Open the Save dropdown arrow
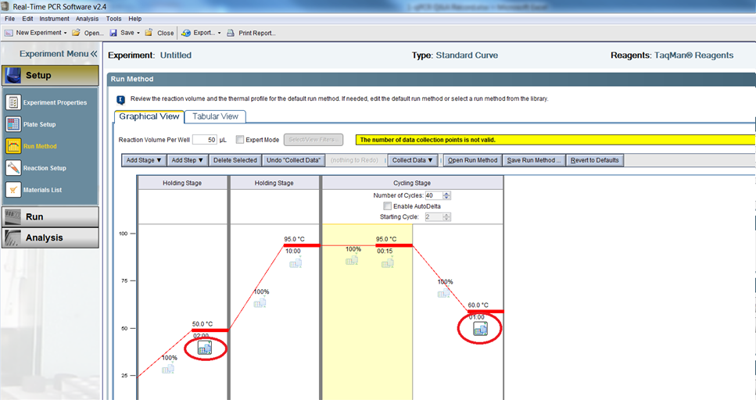Image resolution: width=756 pixels, height=400 pixels. point(138,33)
